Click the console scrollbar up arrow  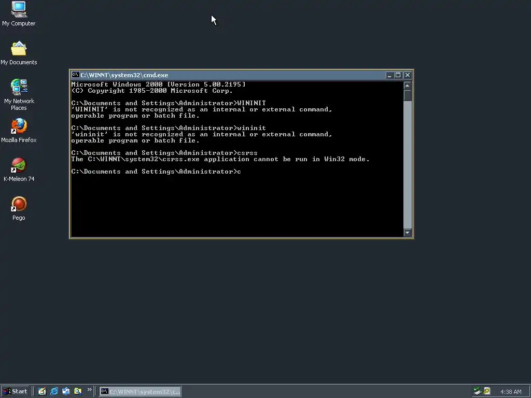tap(408, 86)
